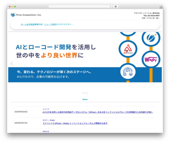Click the セミナー_Wagby category label
170x143 pixels.
pyautogui.click(x=49, y=120)
